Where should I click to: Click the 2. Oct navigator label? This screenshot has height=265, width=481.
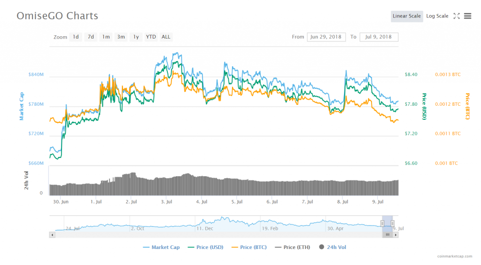pos(138,228)
